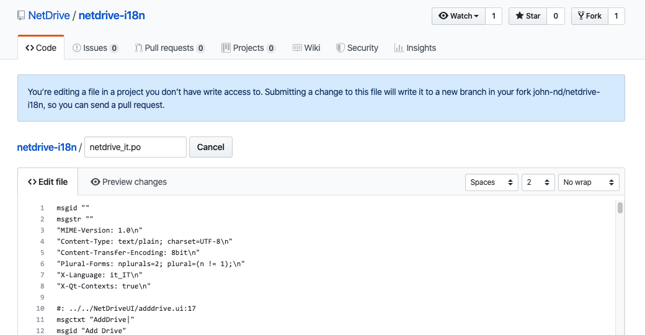Click the stargazers count 0
The width and height of the screenshot is (645, 335).
[x=556, y=16]
